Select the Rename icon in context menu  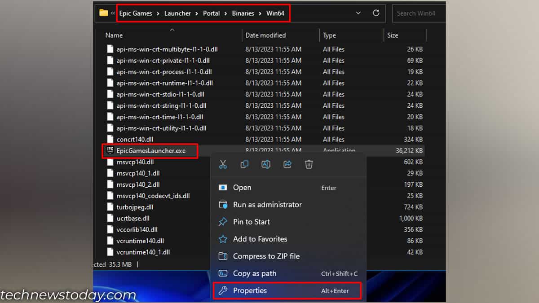pyautogui.click(x=266, y=164)
